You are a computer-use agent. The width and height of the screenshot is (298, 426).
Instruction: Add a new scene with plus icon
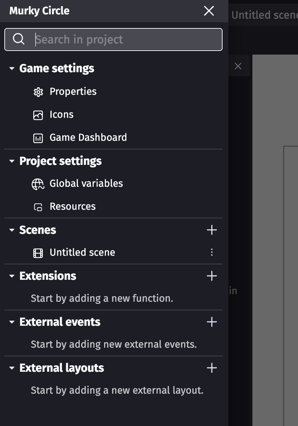point(211,230)
